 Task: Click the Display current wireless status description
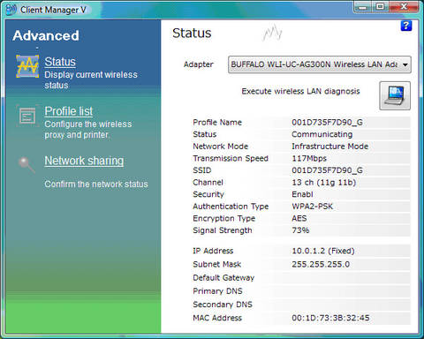[x=91, y=80]
